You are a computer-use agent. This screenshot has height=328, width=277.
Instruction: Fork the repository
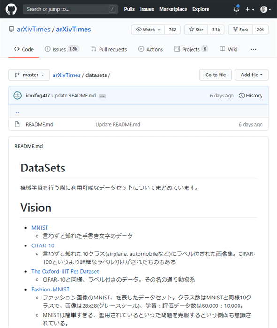[x=240, y=30]
